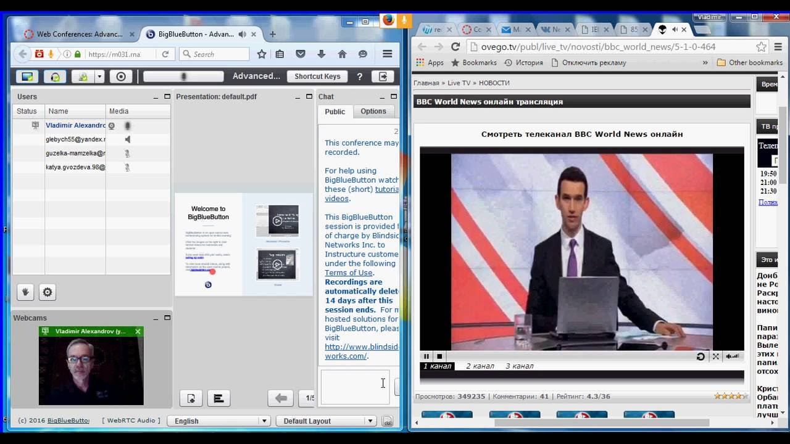The width and height of the screenshot is (790, 444).
Task: Switch to chat Options tab
Action: (373, 111)
